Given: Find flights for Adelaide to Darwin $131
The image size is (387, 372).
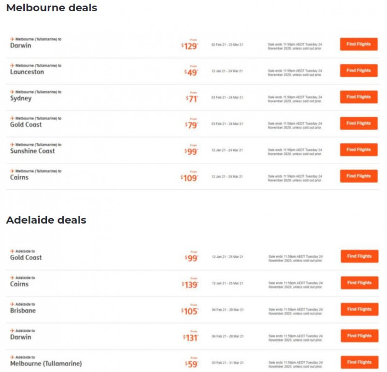Looking at the screenshot, I should [x=359, y=336].
